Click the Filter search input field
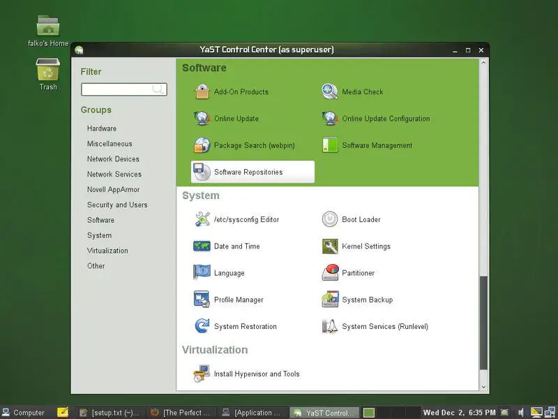558x419 pixels. [x=124, y=89]
